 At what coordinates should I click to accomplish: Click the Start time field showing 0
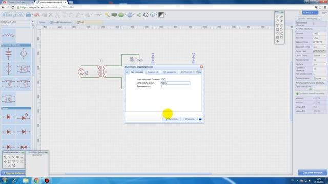(175, 86)
